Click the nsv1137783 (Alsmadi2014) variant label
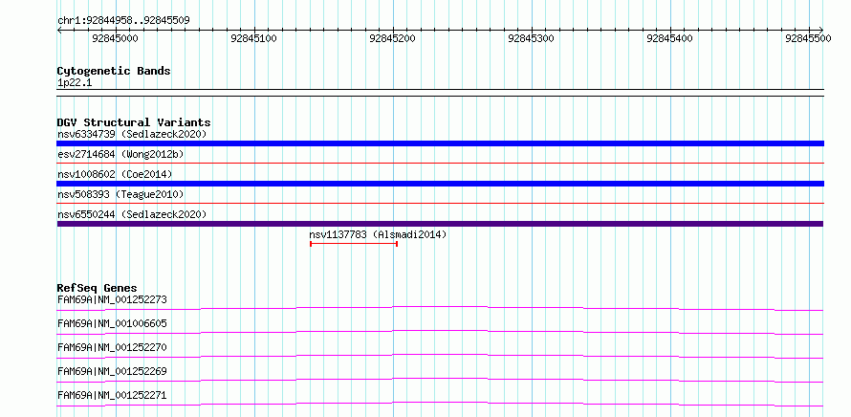This screenshot has height=417, width=851. point(378,234)
